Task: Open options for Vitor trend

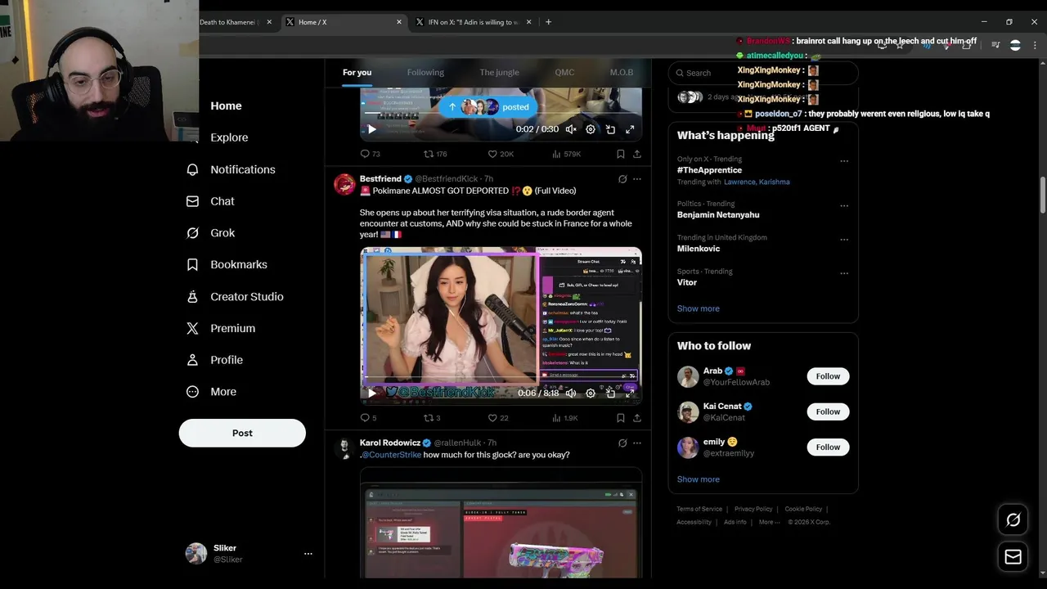Action: 844,273
